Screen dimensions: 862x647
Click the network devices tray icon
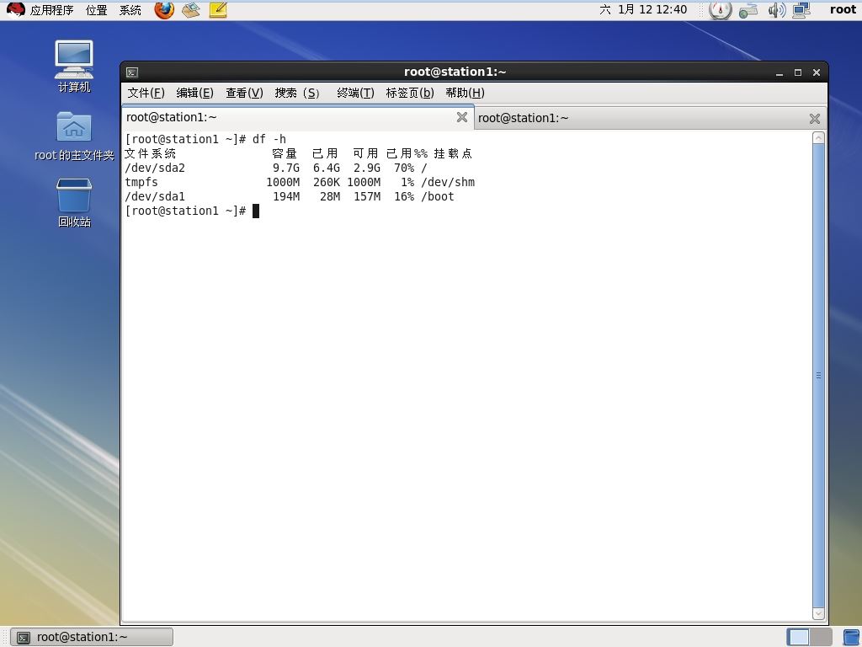click(x=748, y=9)
